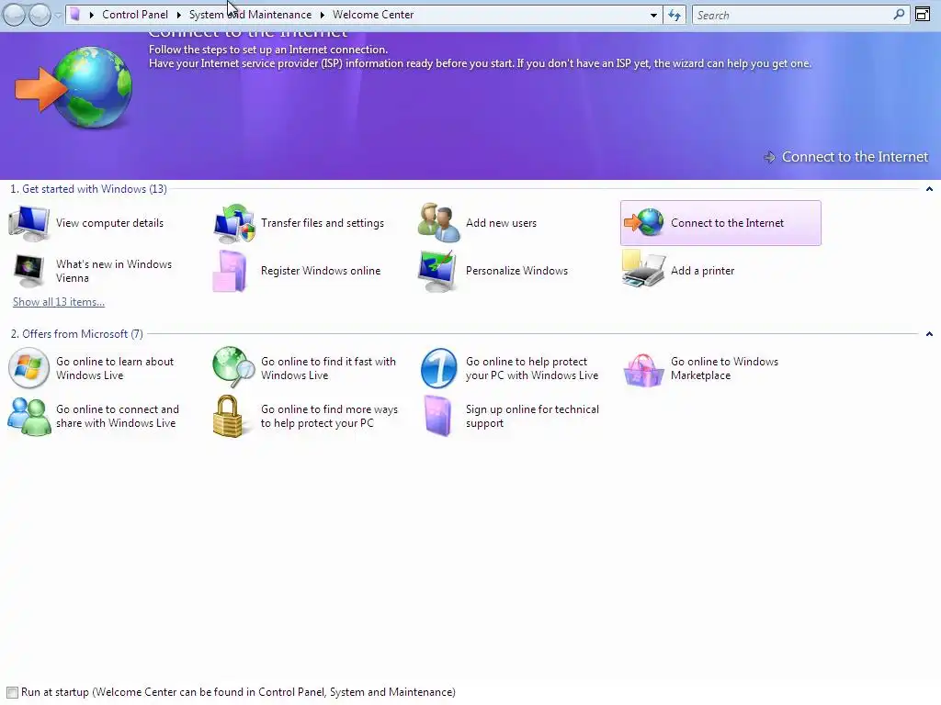Select 'Personalize Windows' text
Screen dimensions: 941x705
tap(516, 271)
